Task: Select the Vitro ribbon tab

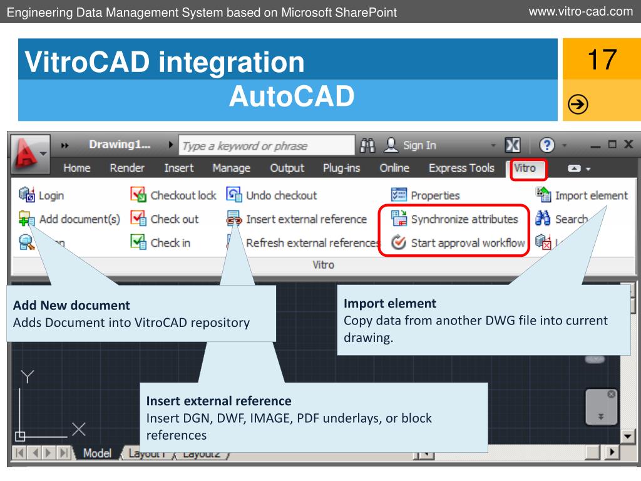Action: pyautogui.click(x=525, y=168)
